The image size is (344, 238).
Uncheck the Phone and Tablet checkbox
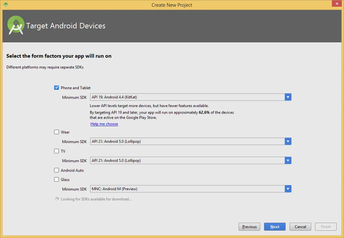(x=57, y=88)
